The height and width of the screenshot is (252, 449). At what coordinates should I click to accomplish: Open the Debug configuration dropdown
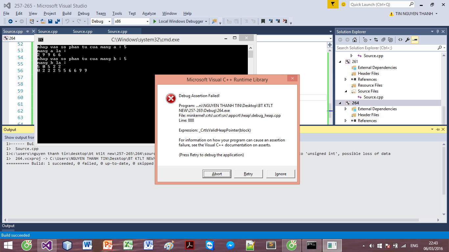click(102, 21)
